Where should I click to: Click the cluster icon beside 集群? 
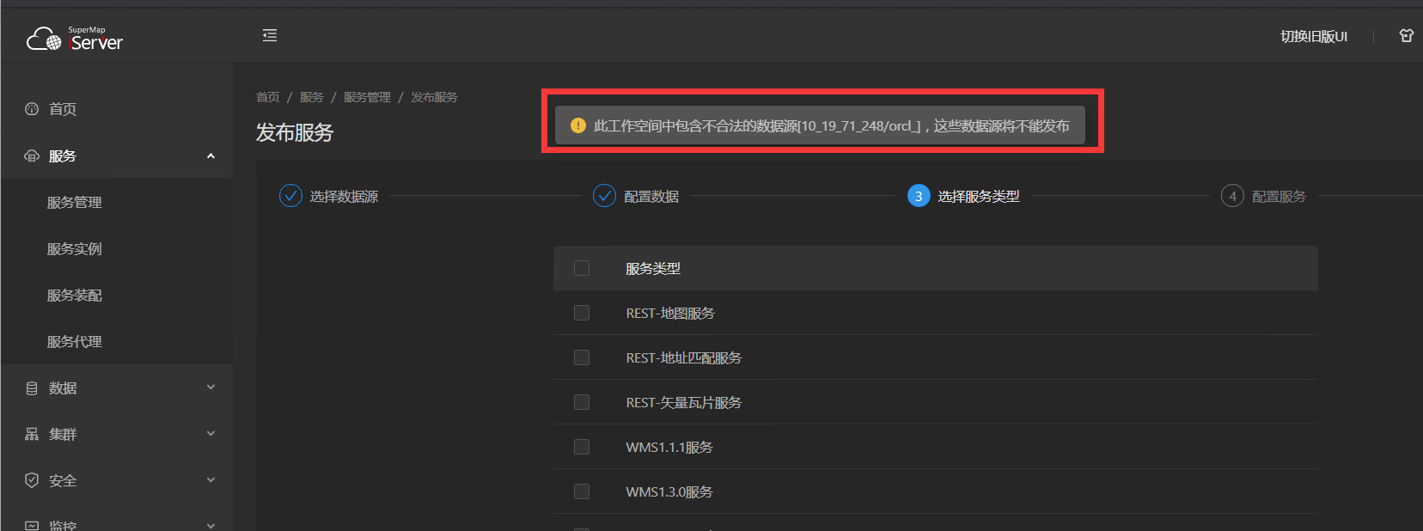(32, 434)
